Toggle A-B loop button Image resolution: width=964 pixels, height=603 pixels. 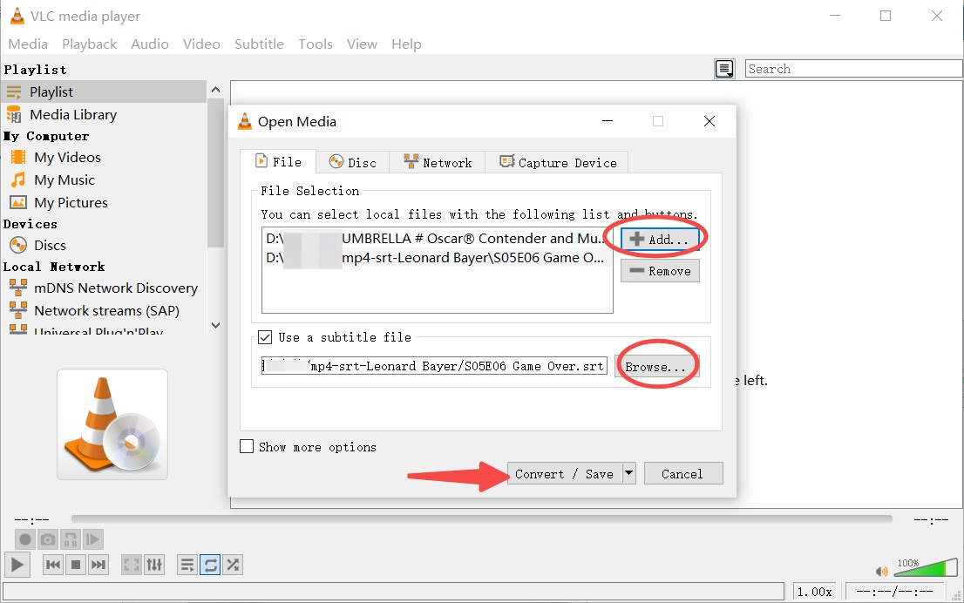click(70, 539)
